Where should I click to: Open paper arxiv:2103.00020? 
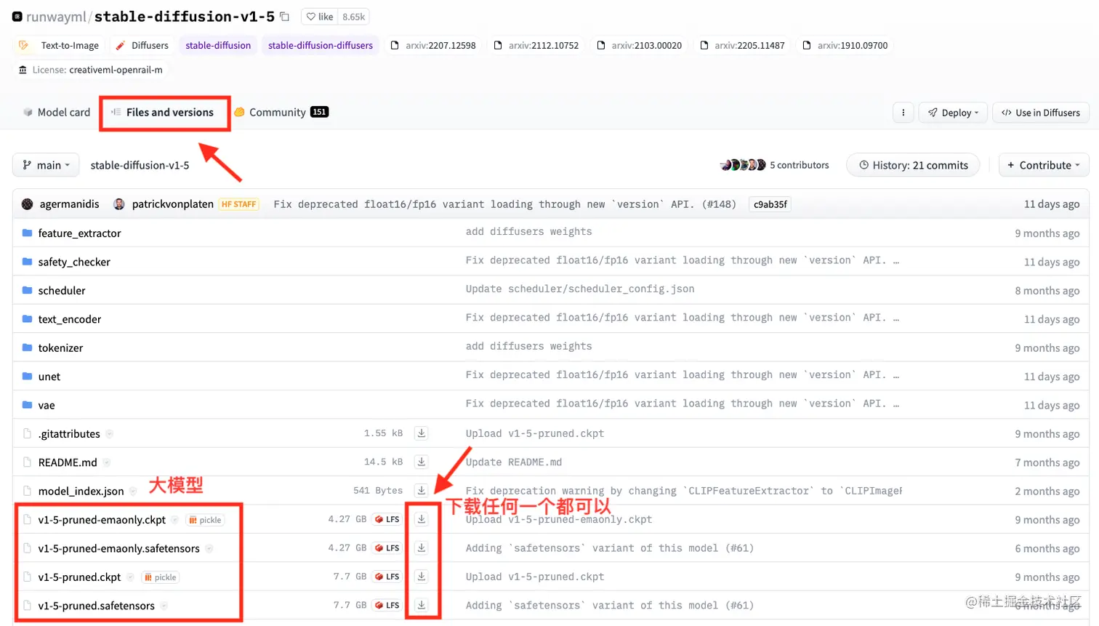click(x=640, y=45)
